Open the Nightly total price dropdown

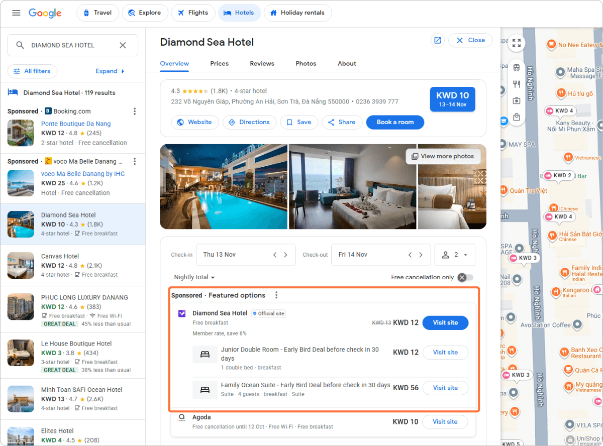pos(194,277)
